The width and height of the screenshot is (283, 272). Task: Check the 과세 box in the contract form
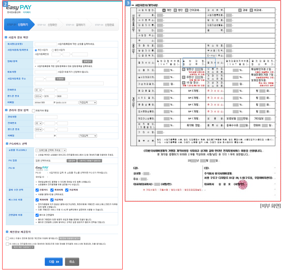click(240, 10)
